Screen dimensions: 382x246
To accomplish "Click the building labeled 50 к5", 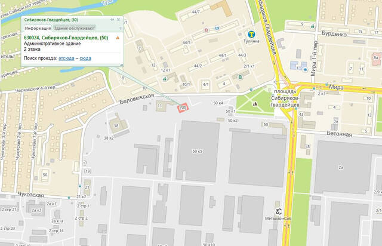I will click(x=197, y=151).
